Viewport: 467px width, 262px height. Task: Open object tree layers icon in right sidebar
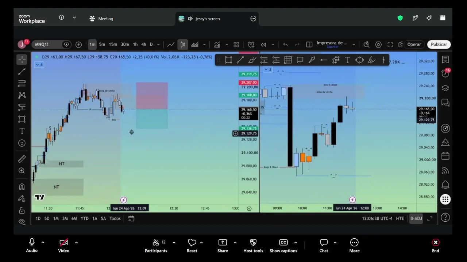pyautogui.click(x=445, y=88)
